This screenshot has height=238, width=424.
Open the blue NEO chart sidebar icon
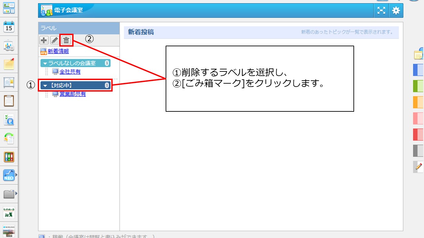[x=9, y=175]
